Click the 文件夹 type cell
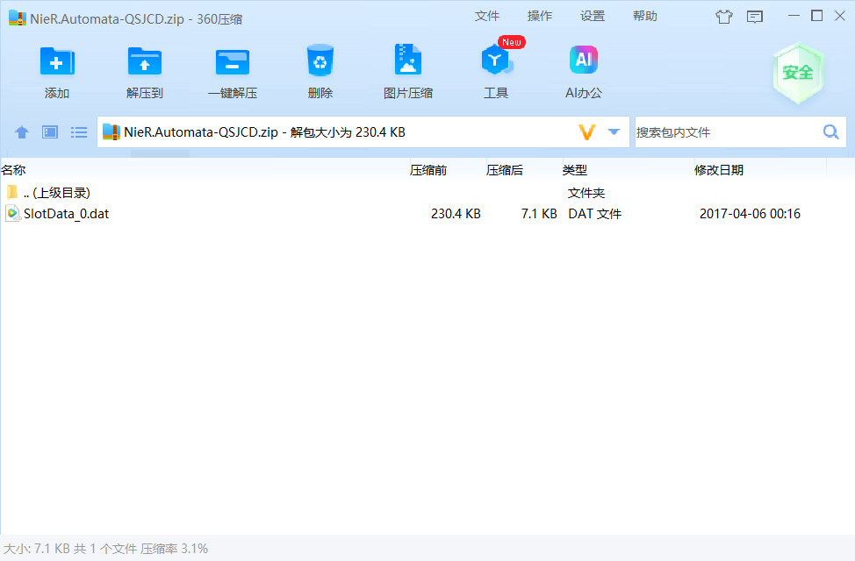 pos(586,193)
